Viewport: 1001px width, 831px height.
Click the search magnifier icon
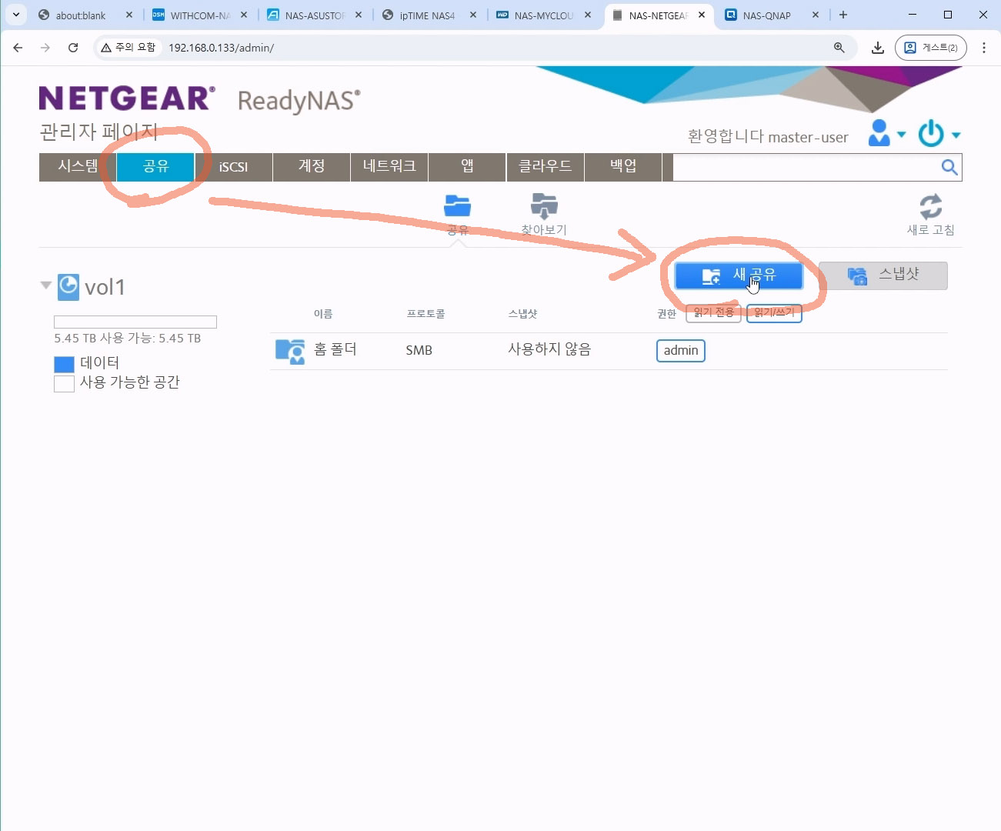point(949,168)
